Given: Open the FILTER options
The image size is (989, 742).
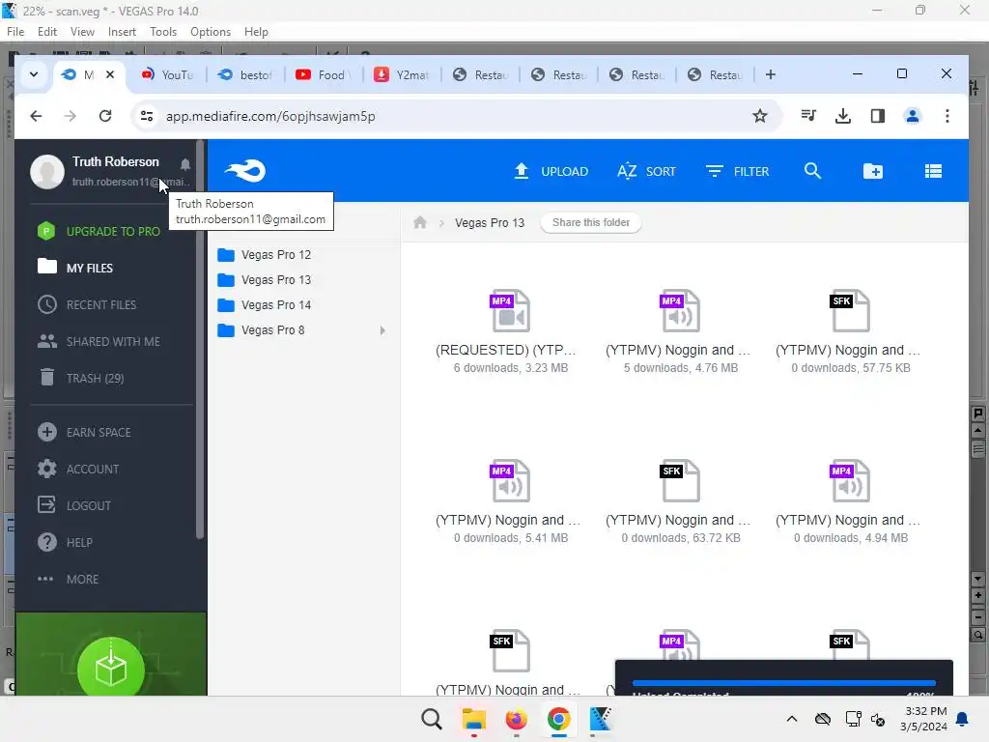Looking at the screenshot, I should 737,172.
